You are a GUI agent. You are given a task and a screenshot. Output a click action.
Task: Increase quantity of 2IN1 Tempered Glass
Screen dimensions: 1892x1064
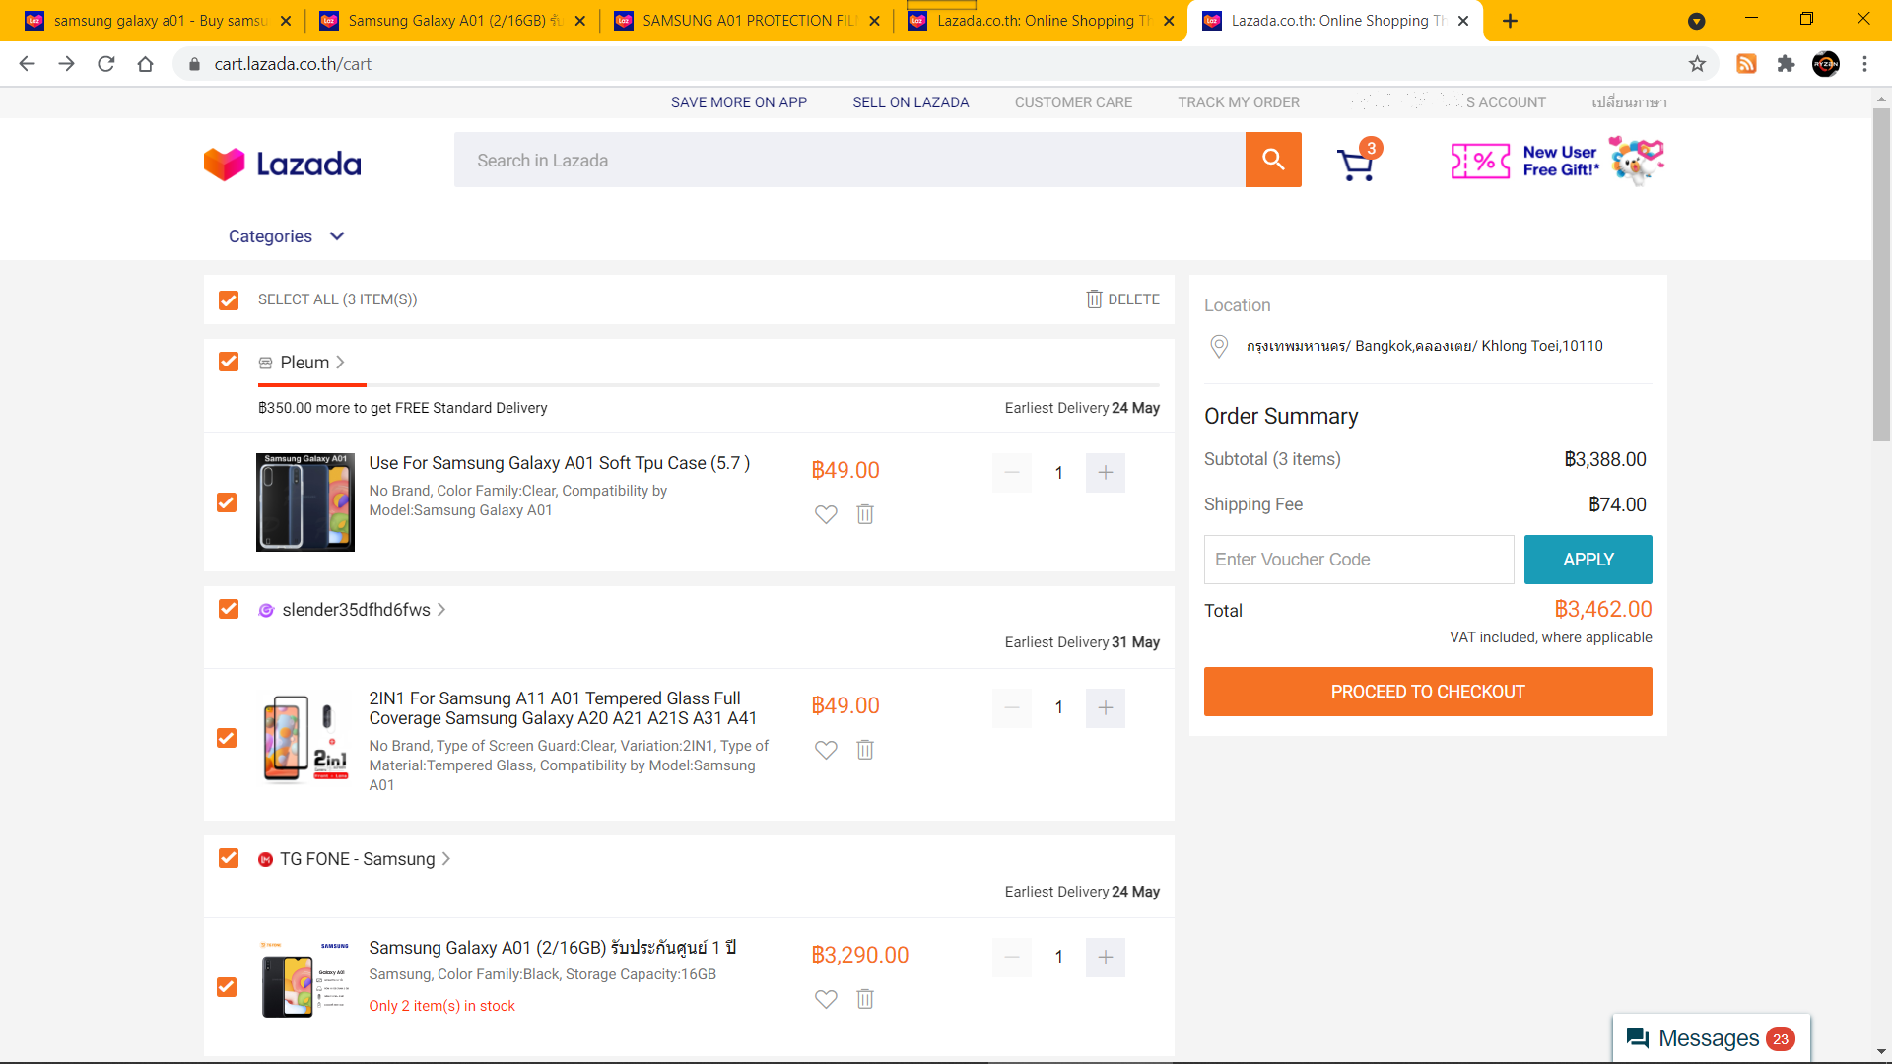[x=1106, y=707]
